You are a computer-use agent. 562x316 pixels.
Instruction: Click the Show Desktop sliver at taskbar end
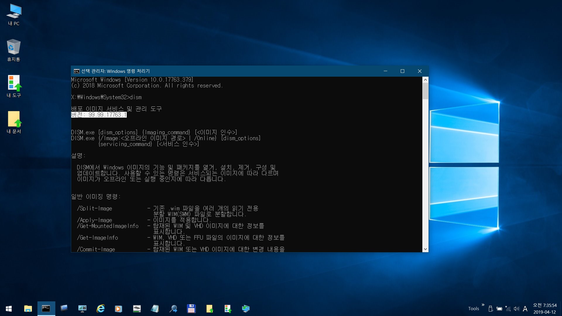coord(561,309)
